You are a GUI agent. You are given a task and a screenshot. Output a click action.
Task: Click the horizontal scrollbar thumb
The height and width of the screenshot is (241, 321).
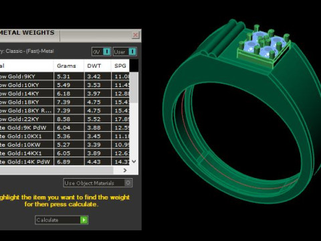pyautogui.click(x=56, y=170)
